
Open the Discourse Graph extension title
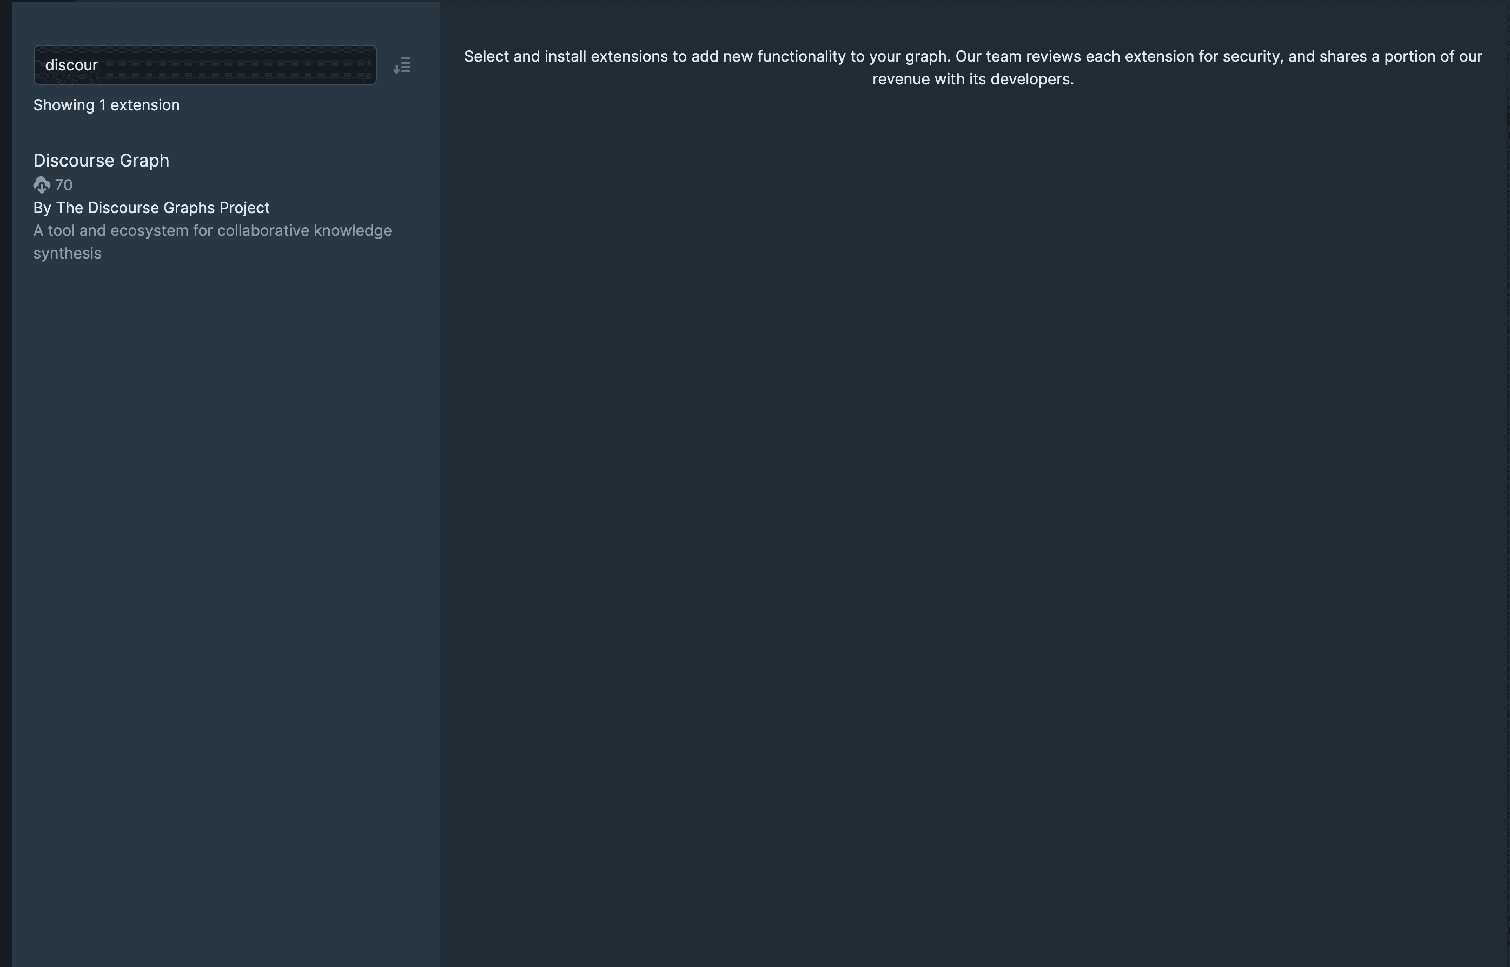pos(101,161)
